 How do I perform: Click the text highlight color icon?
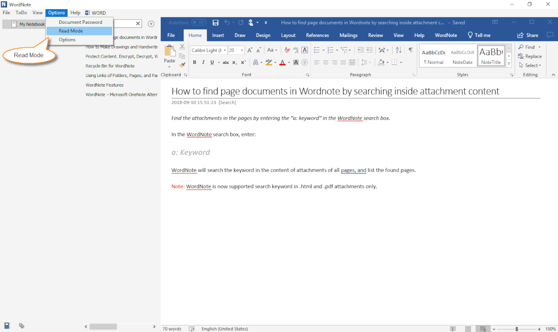(x=269, y=62)
